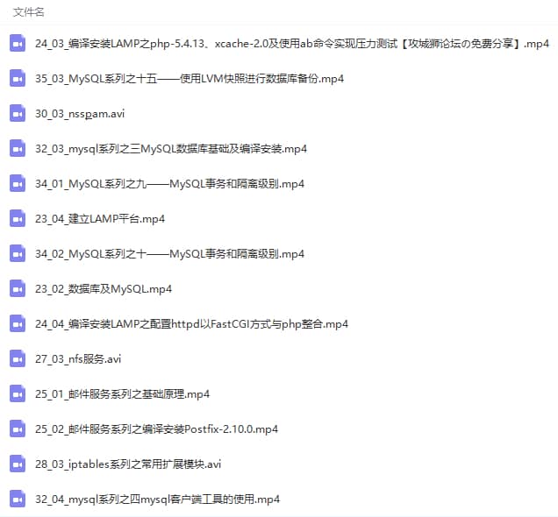Click video icon for 25_02 Postfix-2.10.0 file
The height and width of the screenshot is (517, 558).
pos(18,428)
